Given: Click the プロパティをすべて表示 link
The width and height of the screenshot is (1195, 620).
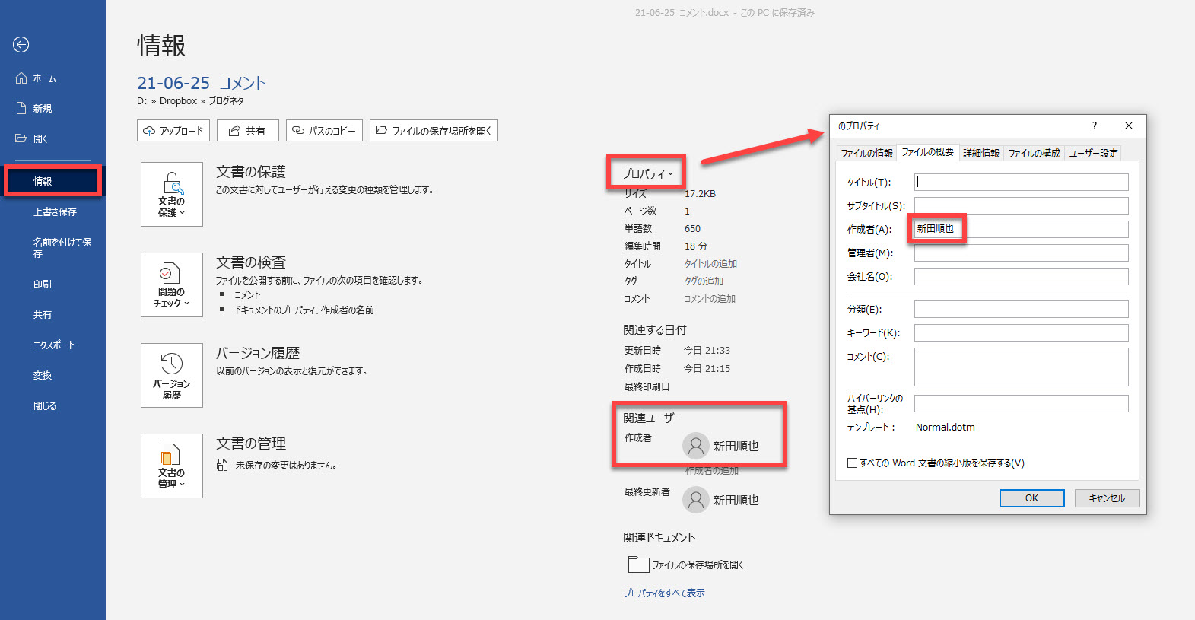Looking at the screenshot, I should (x=664, y=593).
